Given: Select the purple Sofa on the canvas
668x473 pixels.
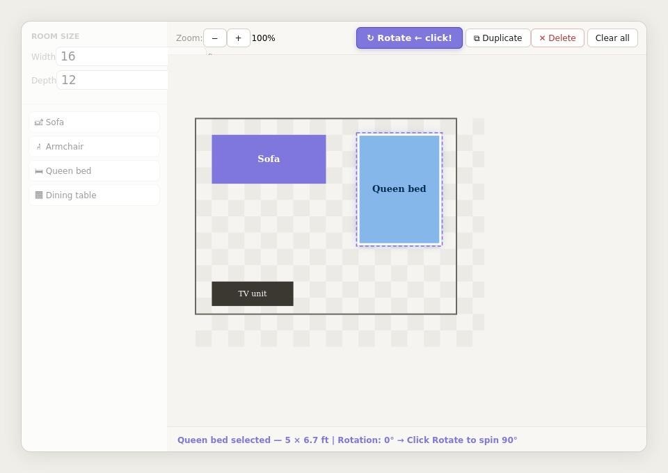Looking at the screenshot, I should coord(269,159).
